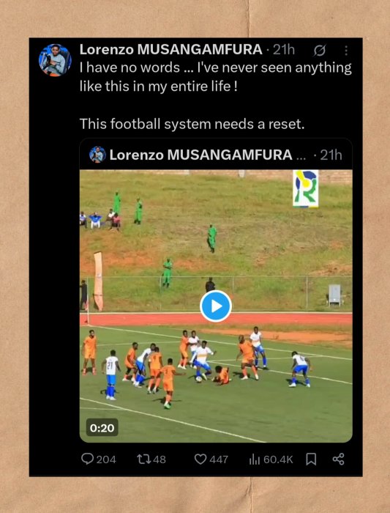The image size is (390, 513).
Task: Click the 0:20 video duration badge
Action: pos(102,428)
